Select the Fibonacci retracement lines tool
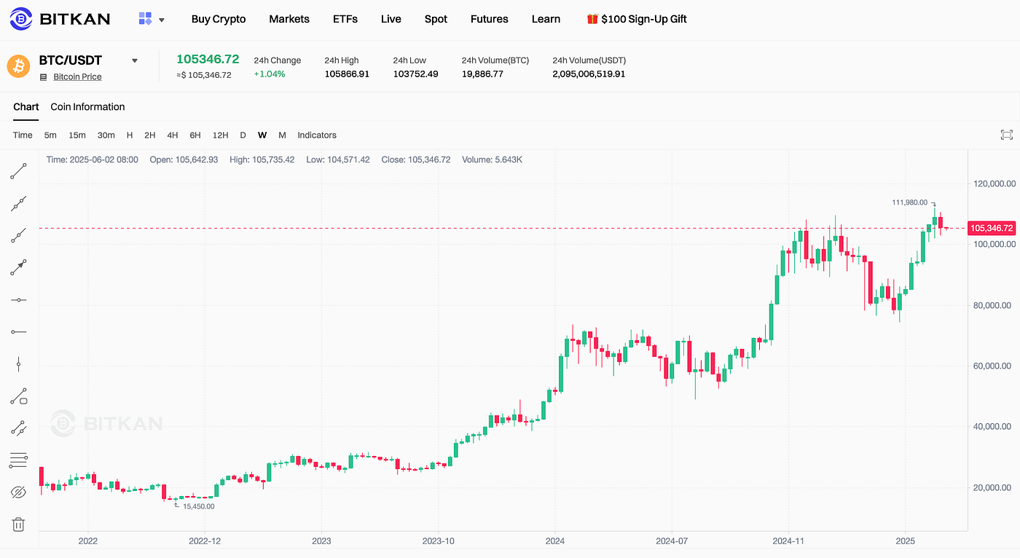The width and height of the screenshot is (1020, 558). [18, 460]
